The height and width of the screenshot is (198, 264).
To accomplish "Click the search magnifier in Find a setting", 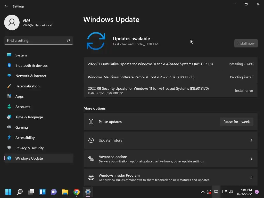I will [x=68, y=40].
